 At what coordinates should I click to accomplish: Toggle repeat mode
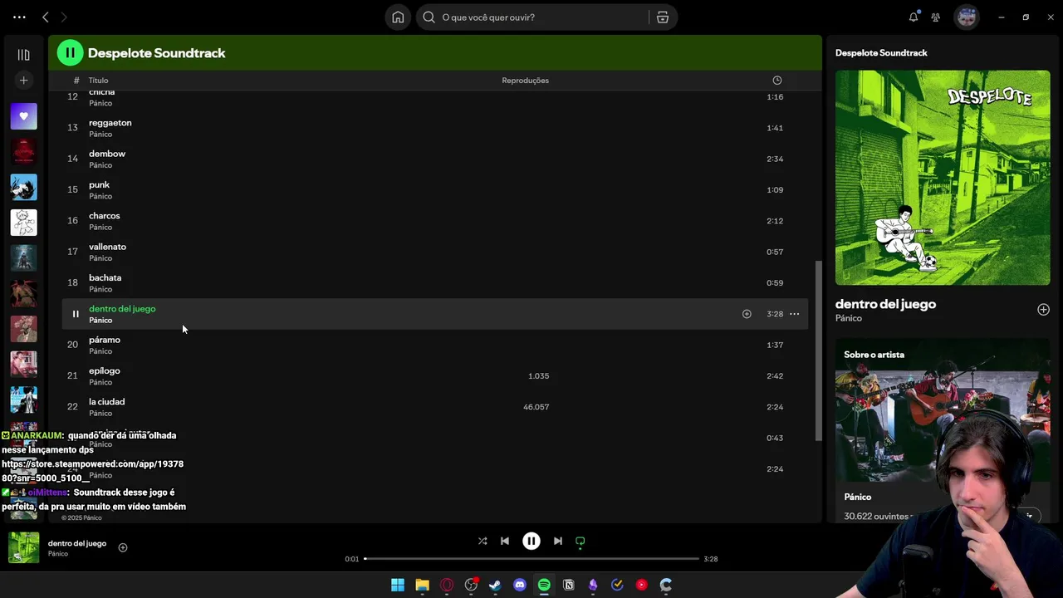pos(580,542)
